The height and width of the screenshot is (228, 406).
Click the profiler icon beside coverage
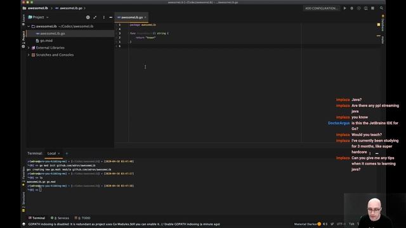point(365,8)
